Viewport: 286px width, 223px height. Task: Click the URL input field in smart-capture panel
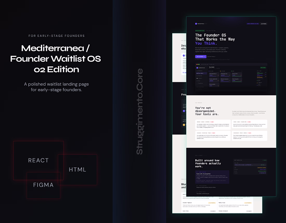250,165
